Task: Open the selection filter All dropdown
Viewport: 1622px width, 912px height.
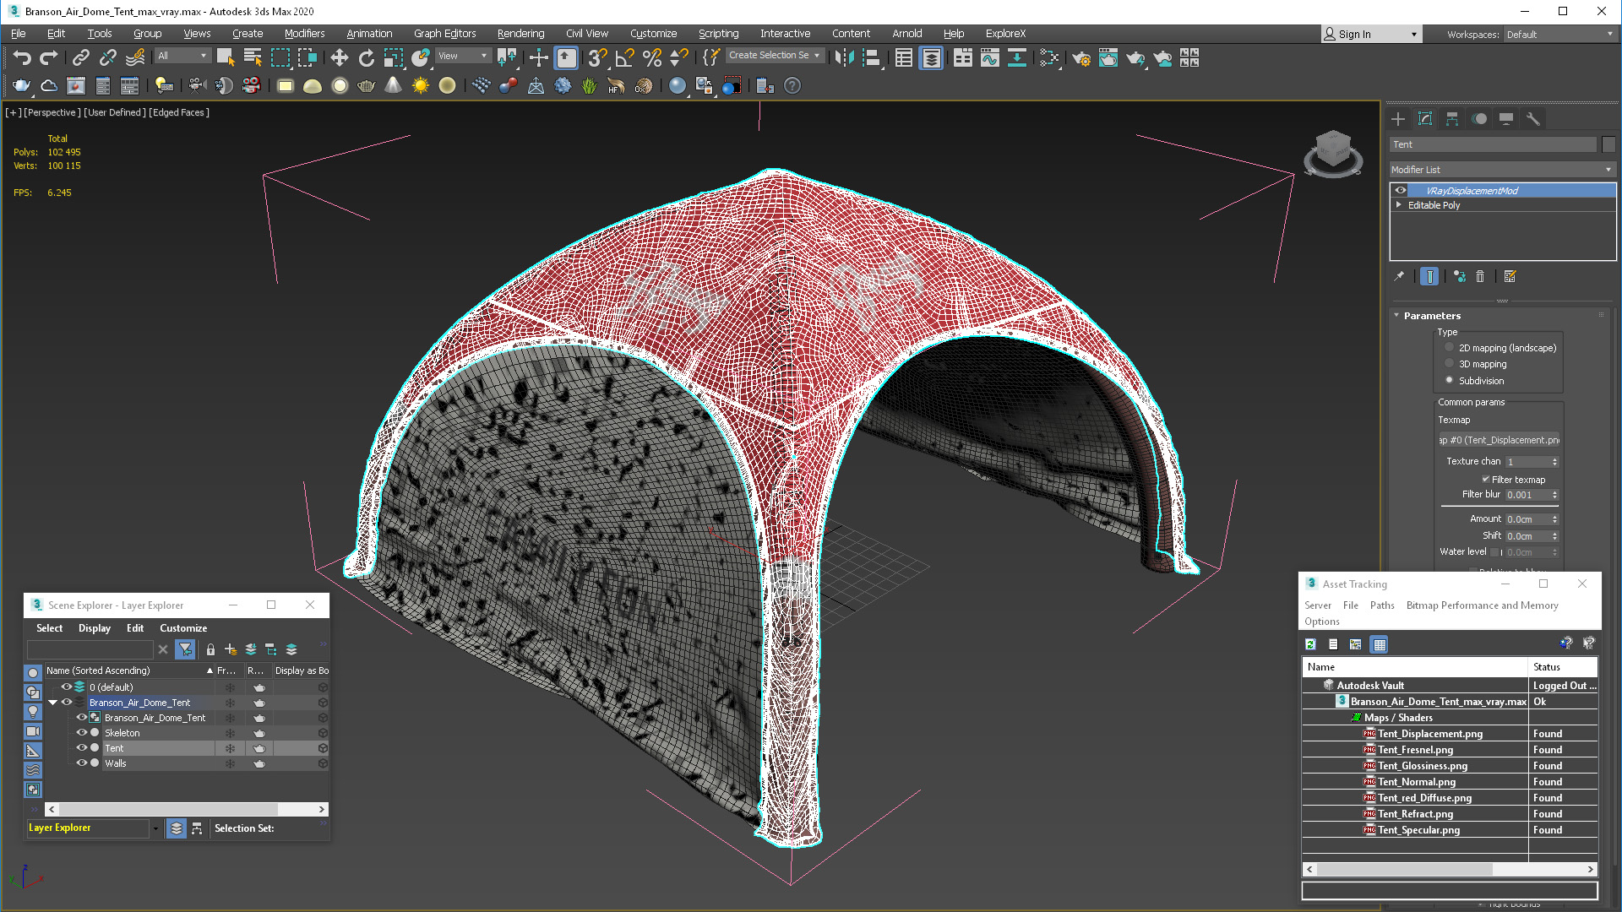Action: point(182,56)
